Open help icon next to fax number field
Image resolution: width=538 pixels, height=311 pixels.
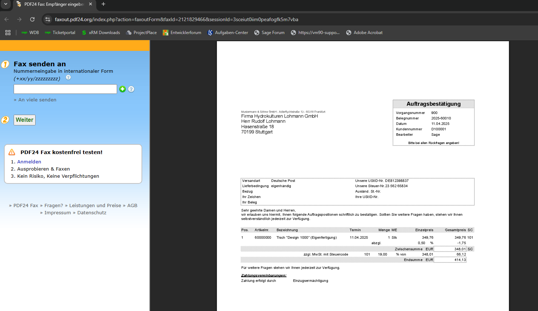tap(131, 89)
